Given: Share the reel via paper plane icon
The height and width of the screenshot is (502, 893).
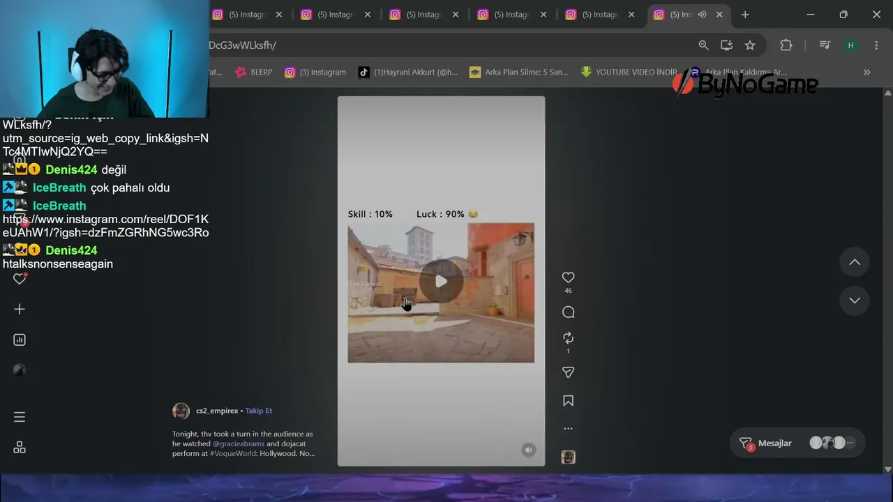Looking at the screenshot, I should point(568,372).
